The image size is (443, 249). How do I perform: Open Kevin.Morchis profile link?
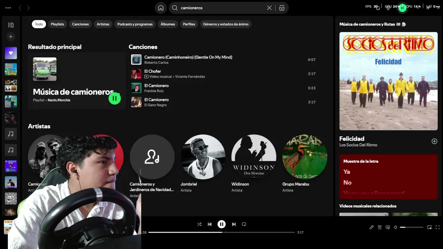click(59, 100)
